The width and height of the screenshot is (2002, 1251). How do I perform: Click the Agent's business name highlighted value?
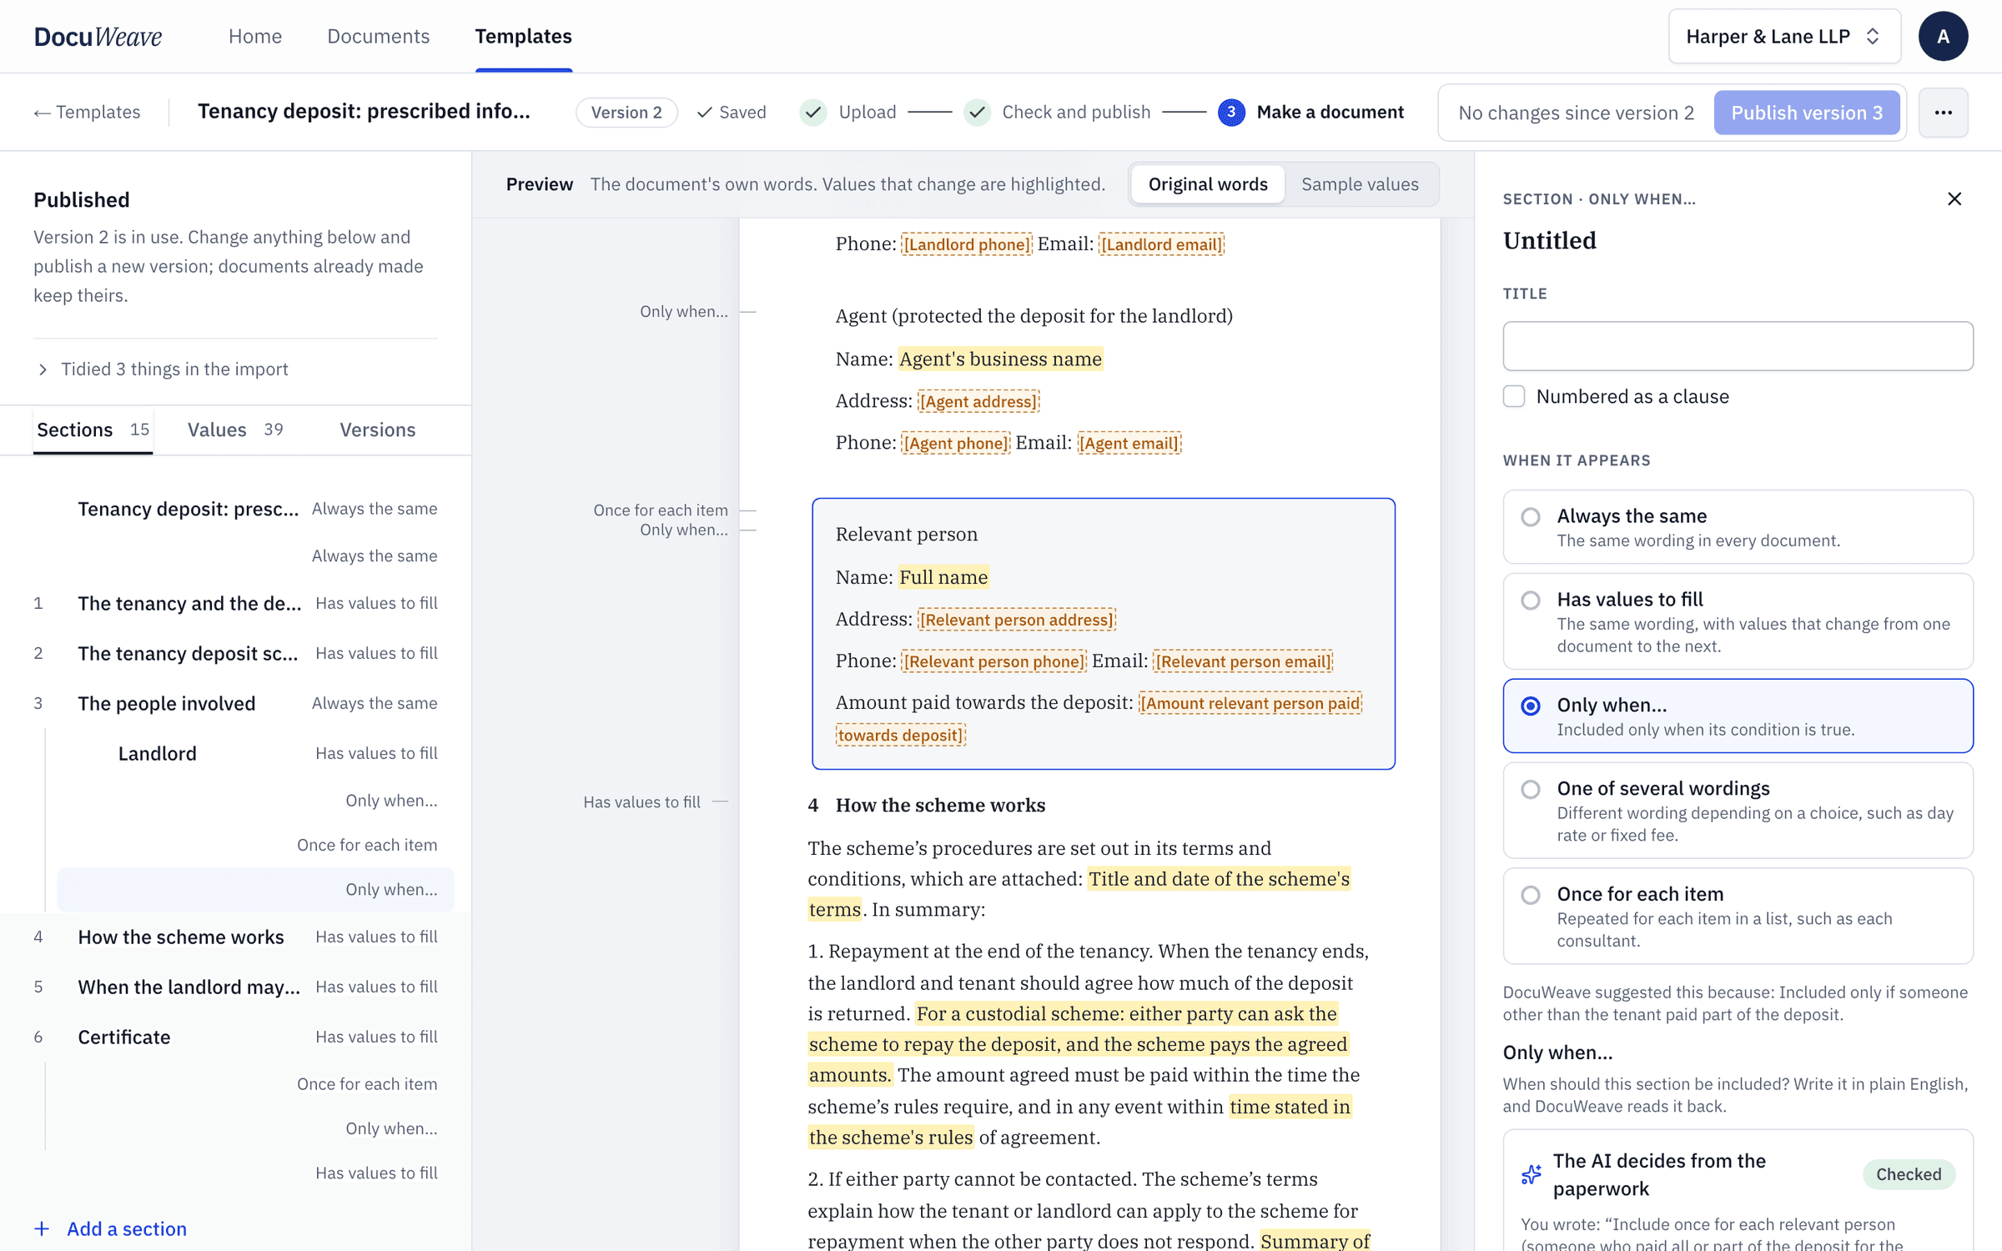point(1000,359)
